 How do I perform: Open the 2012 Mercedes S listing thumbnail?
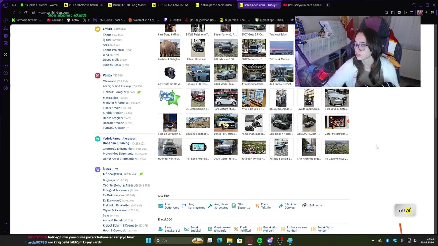pyautogui.click(x=254, y=48)
